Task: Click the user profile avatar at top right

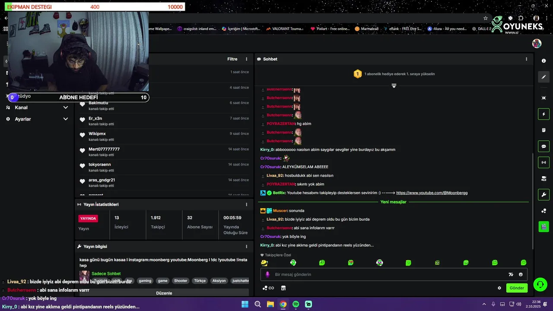Action: (x=537, y=44)
